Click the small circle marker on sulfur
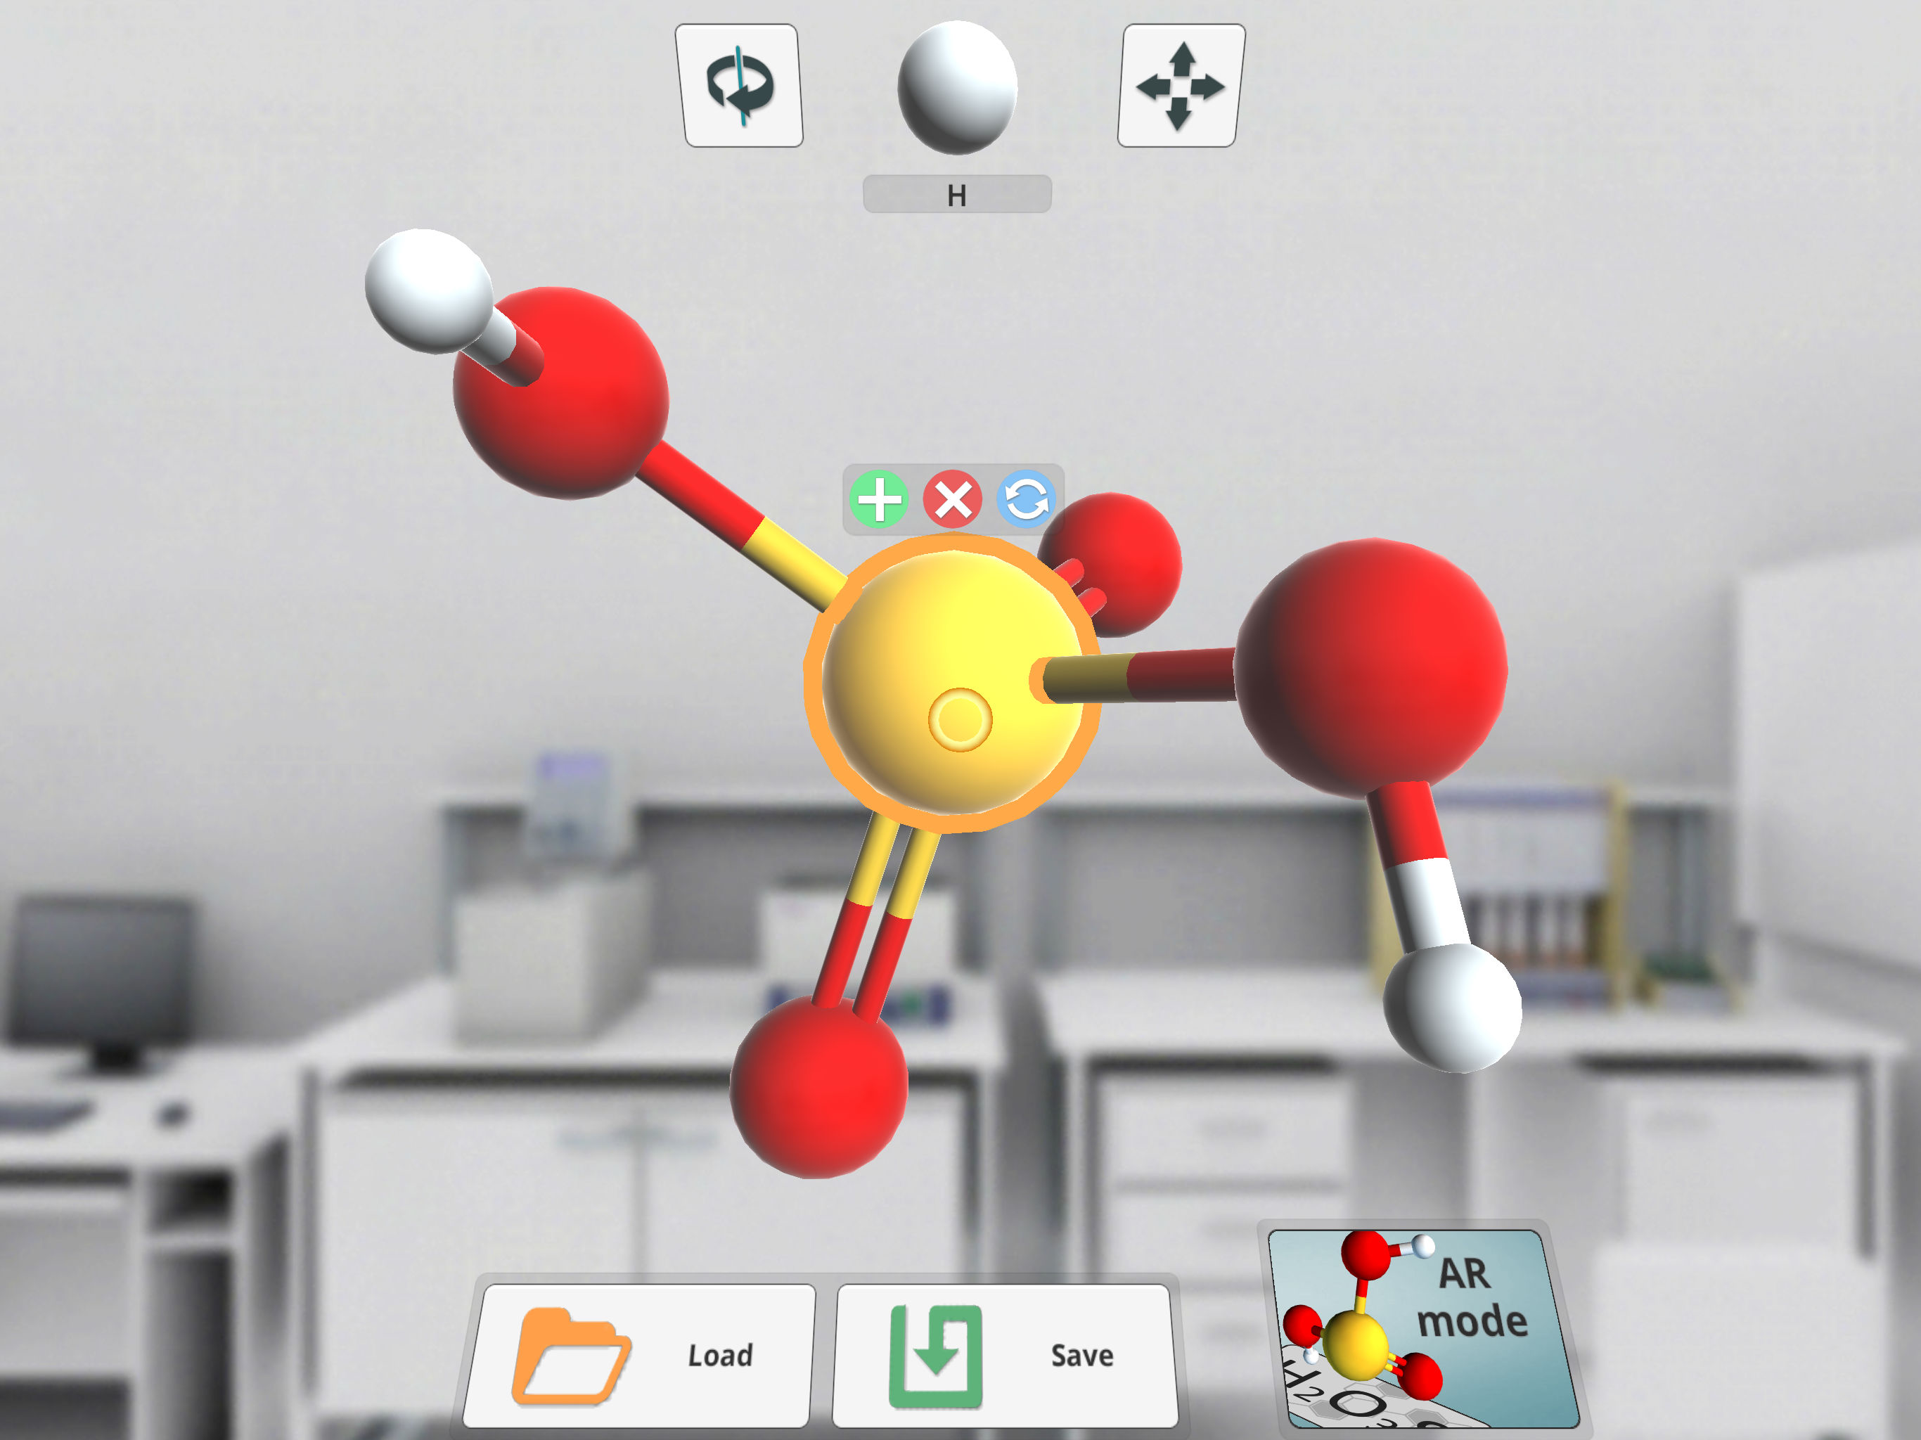The image size is (1921, 1440). click(960, 719)
